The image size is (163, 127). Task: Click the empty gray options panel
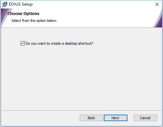pyautogui.click(x=81, y=76)
